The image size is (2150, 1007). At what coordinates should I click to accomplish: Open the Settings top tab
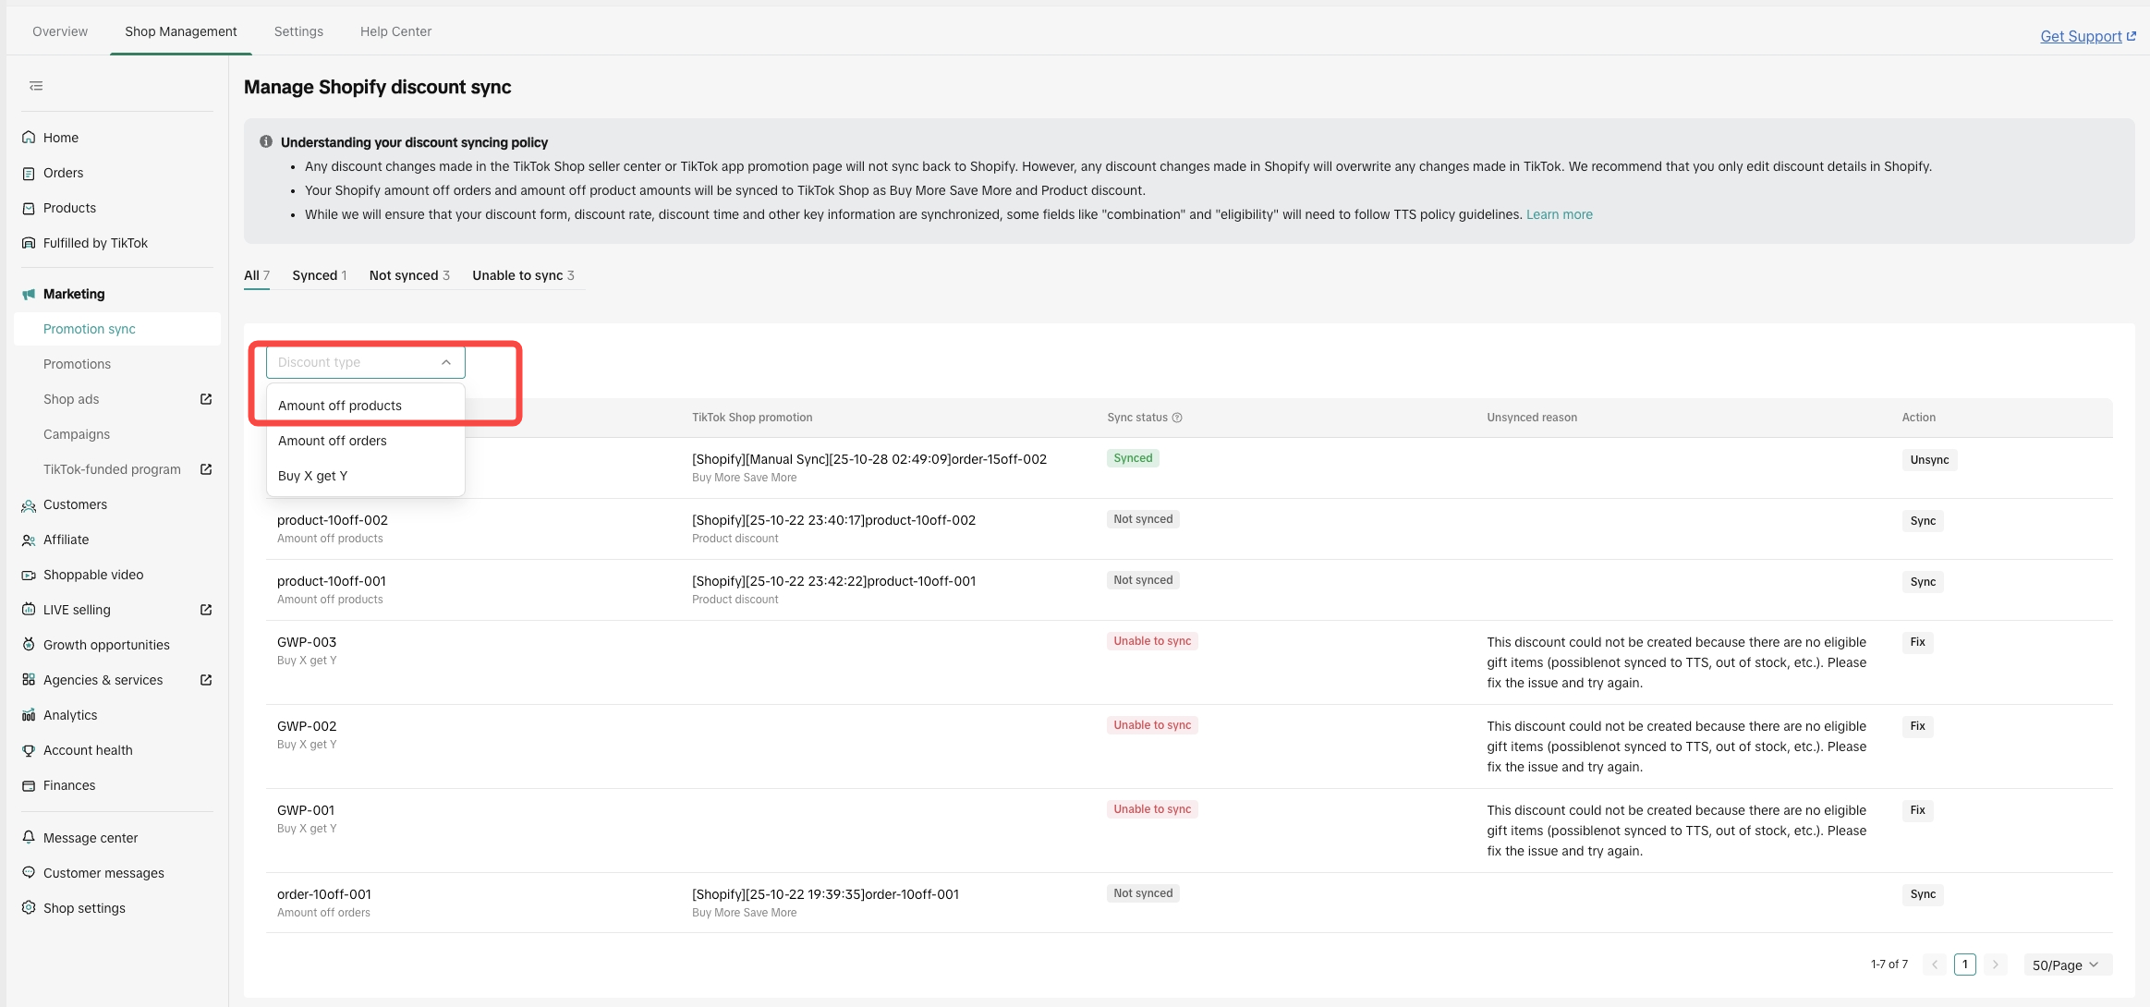pyautogui.click(x=298, y=31)
